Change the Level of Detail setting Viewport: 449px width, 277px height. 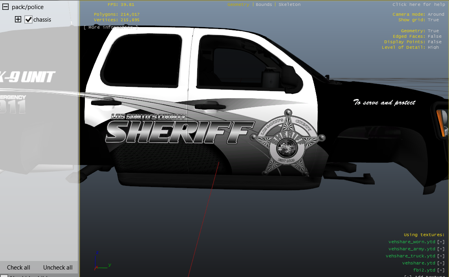tap(433, 48)
